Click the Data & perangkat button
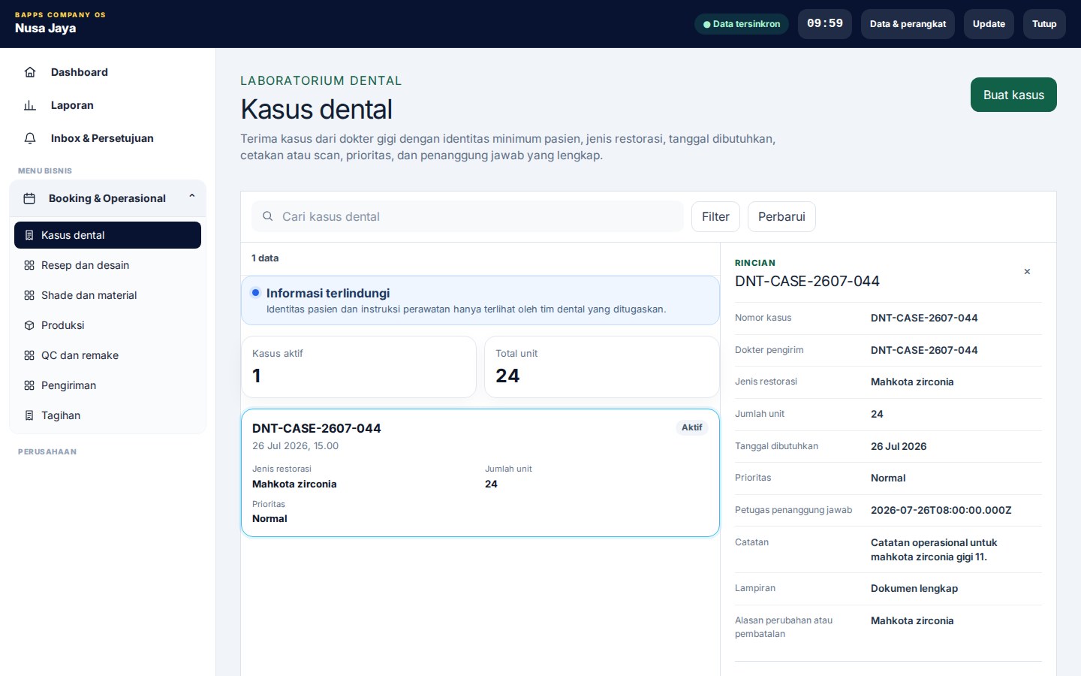 (908, 24)
